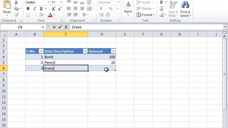Click the vertical scrollbar up arrow
This screenshot has height=128, width=228.
click(224, 36)
